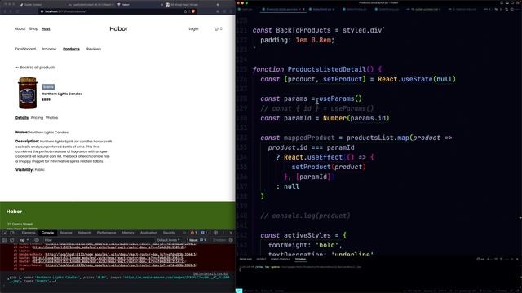This screenshot has width=522, height=293.
Task: Open the Reviews host section
Action: (94, 49)
